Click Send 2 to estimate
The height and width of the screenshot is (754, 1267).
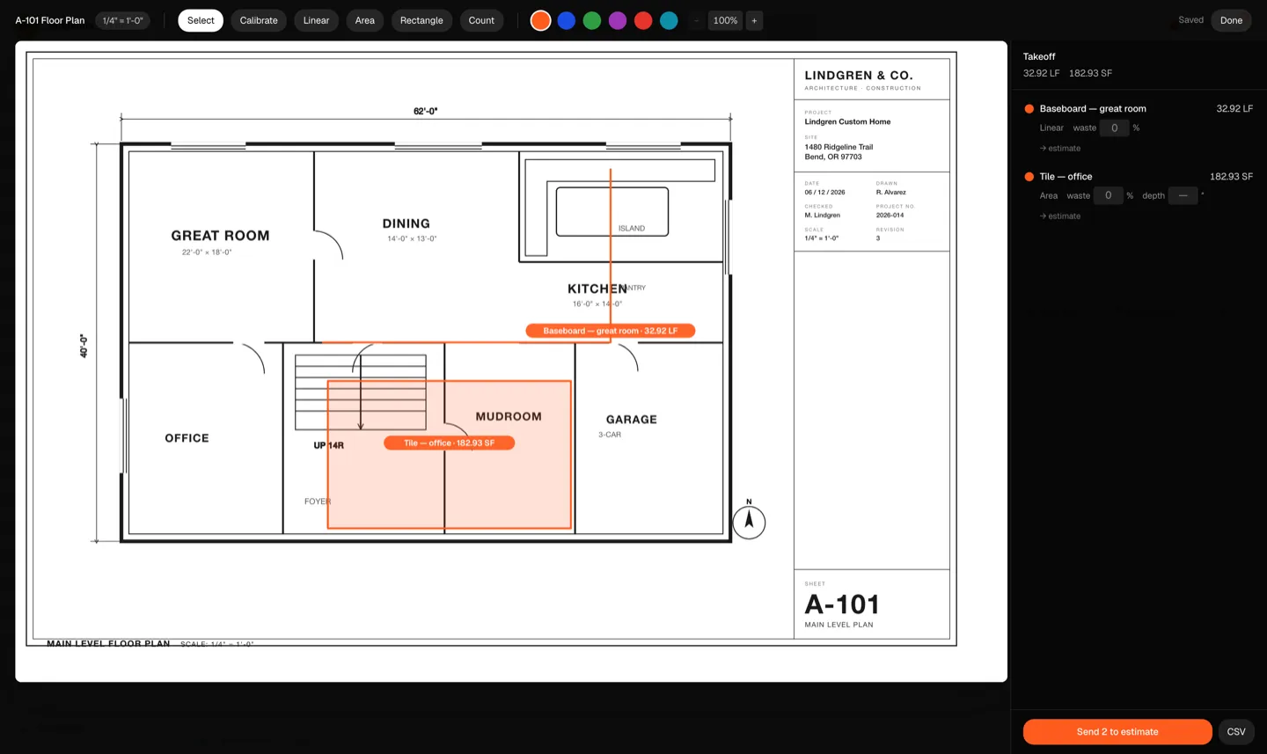click(1117, 732)
